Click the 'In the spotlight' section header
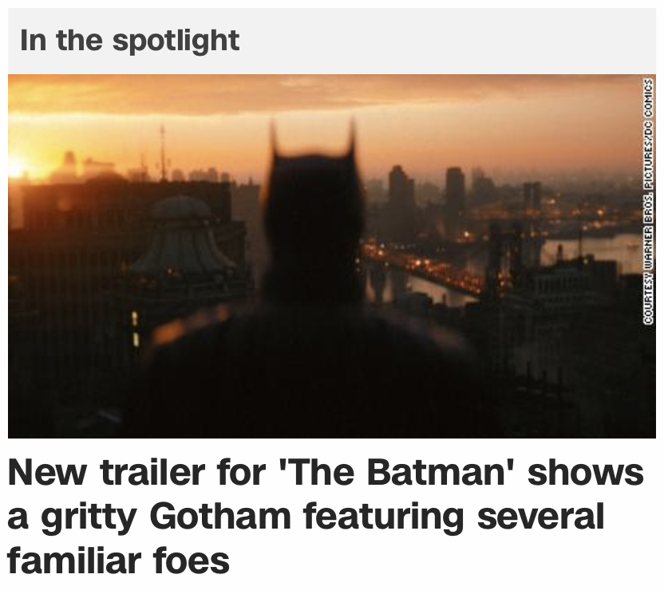The image size is (664, 590). tap(129, 40)
